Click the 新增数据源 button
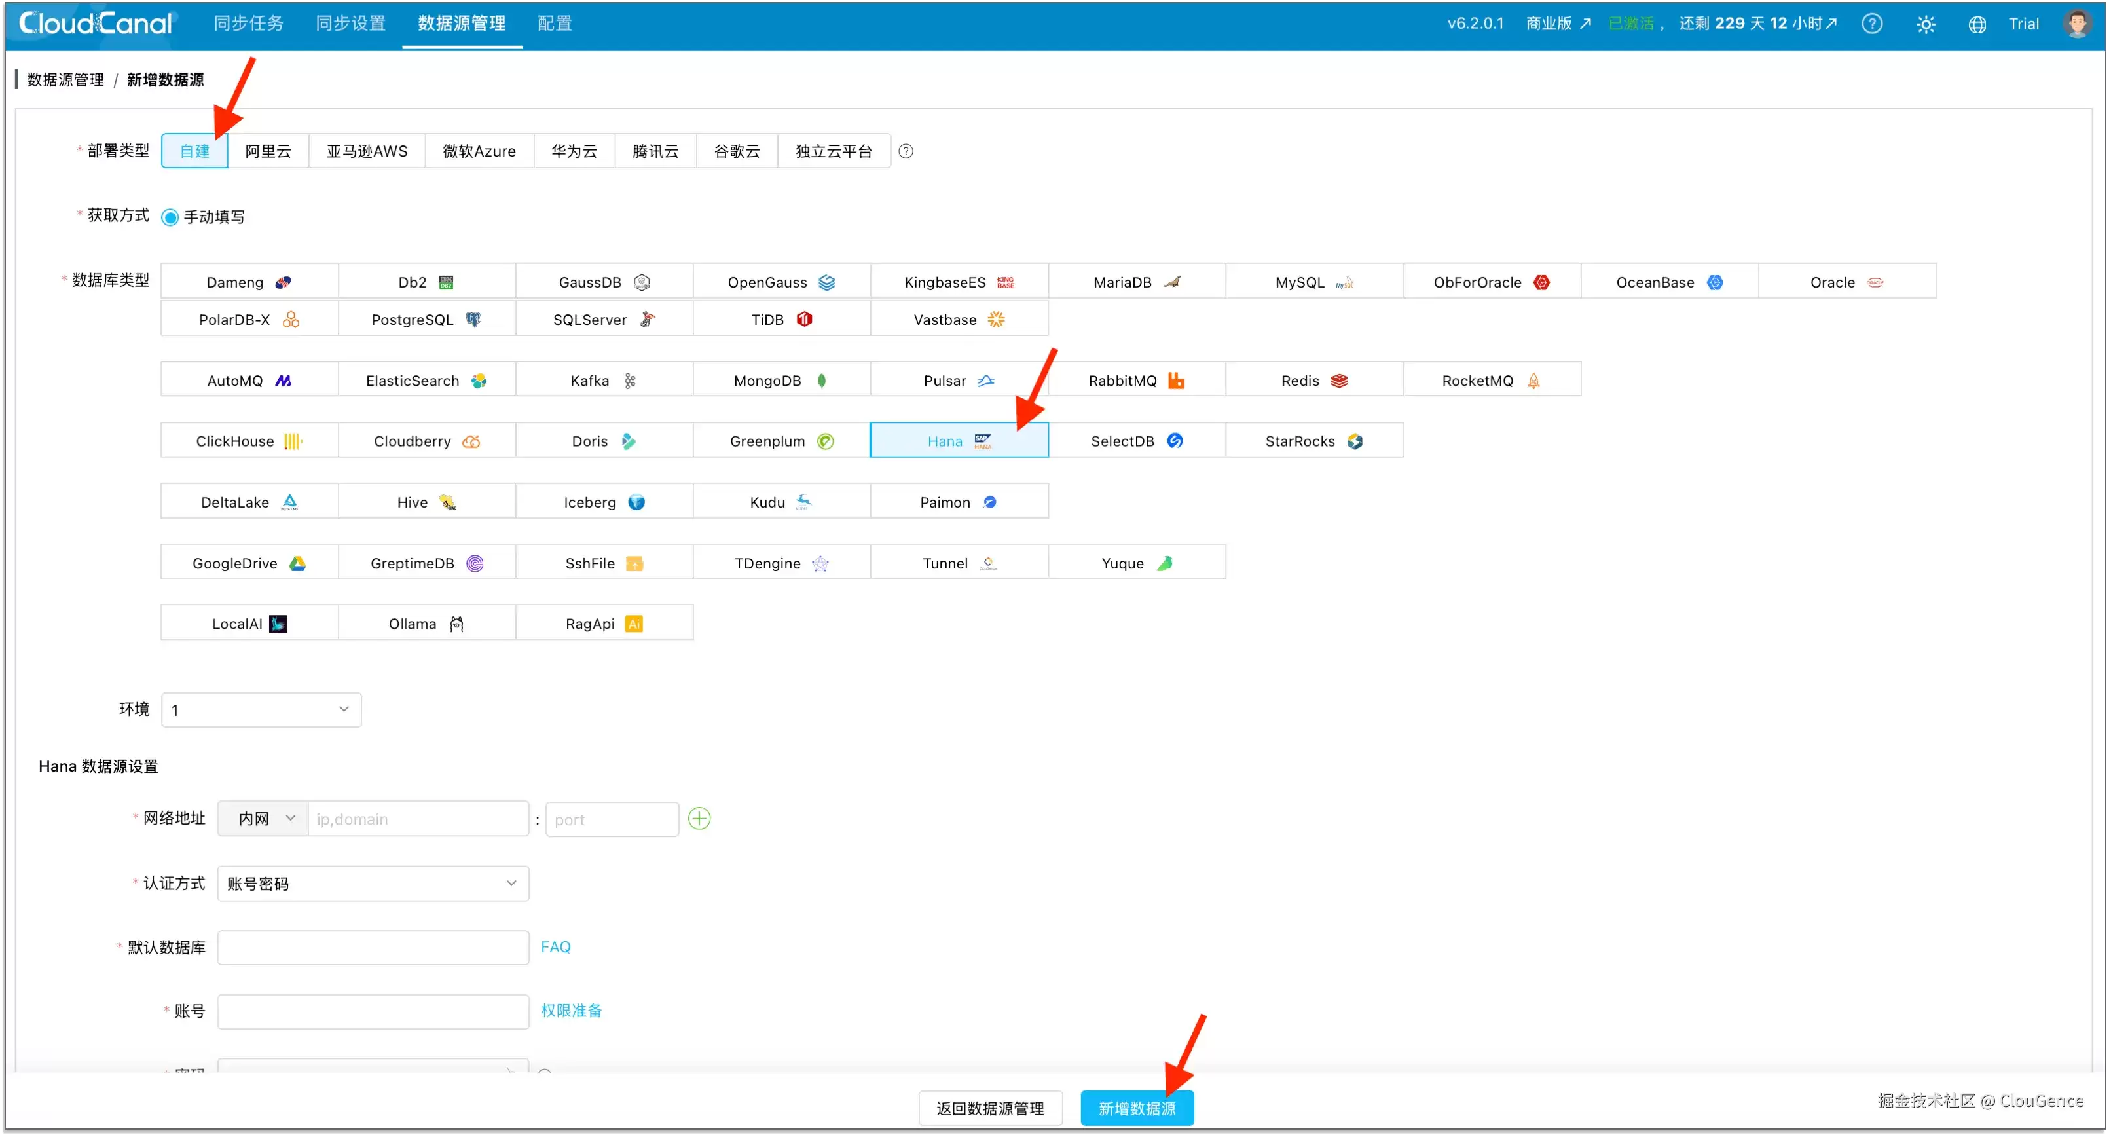 click(x=1137, y=1108)
